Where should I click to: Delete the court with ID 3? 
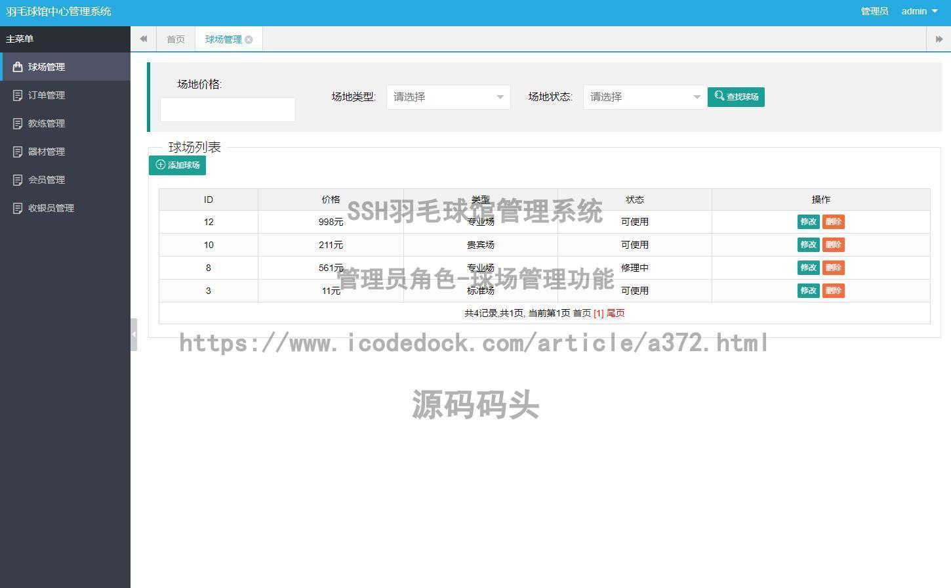pyautogui.click(x=833, y=291)
